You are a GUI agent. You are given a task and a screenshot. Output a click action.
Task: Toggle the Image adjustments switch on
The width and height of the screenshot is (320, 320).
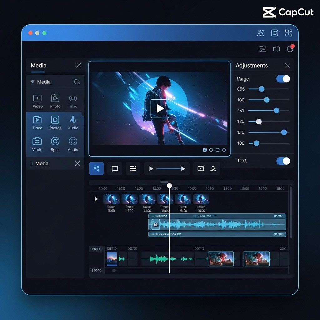click(x=282, y=79)
